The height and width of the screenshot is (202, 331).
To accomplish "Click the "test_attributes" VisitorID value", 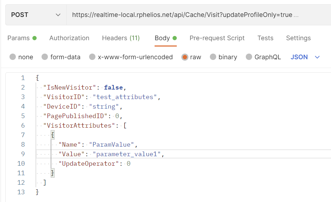I will pyautogui.click(x=125, y=97).
